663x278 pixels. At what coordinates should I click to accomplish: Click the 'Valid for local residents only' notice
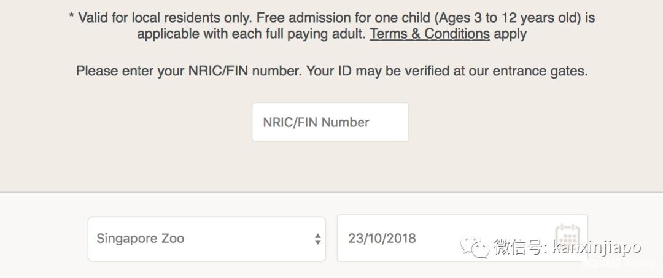coord(166,18)
